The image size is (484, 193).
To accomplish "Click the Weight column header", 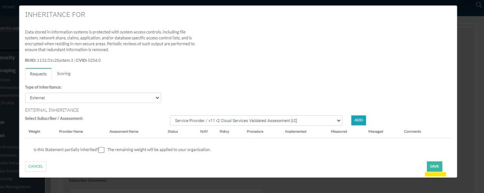I will [x=34, y=131].
